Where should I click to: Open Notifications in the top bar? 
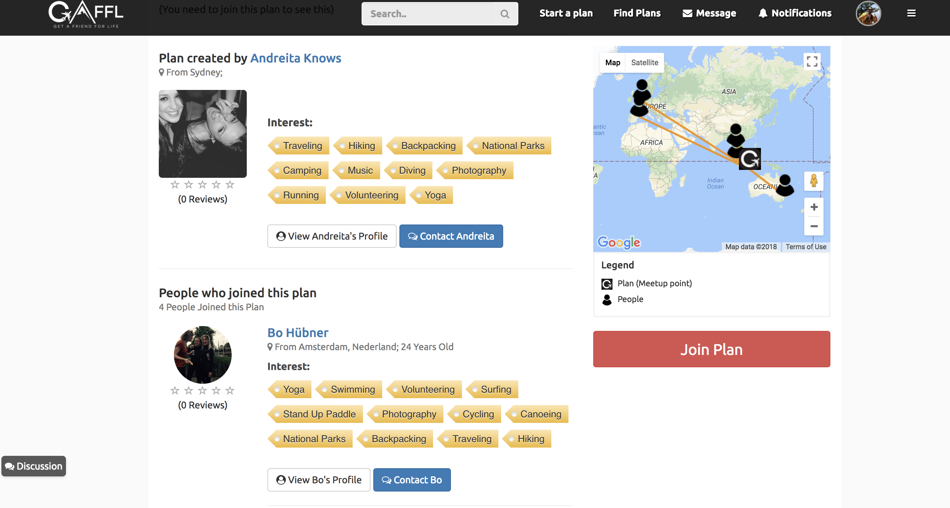(795, 13)
